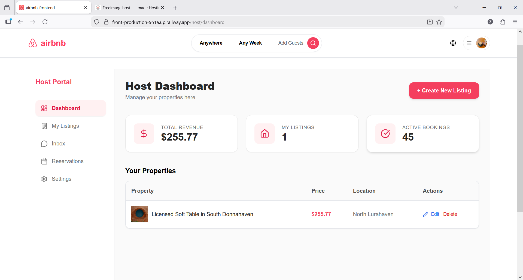
Task: Open the browser extensions puzzle icon
Action: [x=503, y=22]
